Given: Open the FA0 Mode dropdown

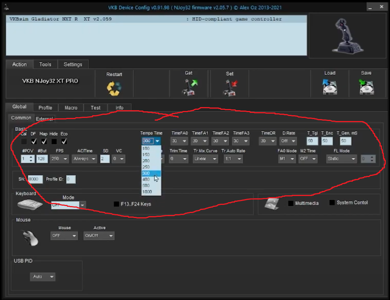Looking at the screenshot, I should click(287, 159).
